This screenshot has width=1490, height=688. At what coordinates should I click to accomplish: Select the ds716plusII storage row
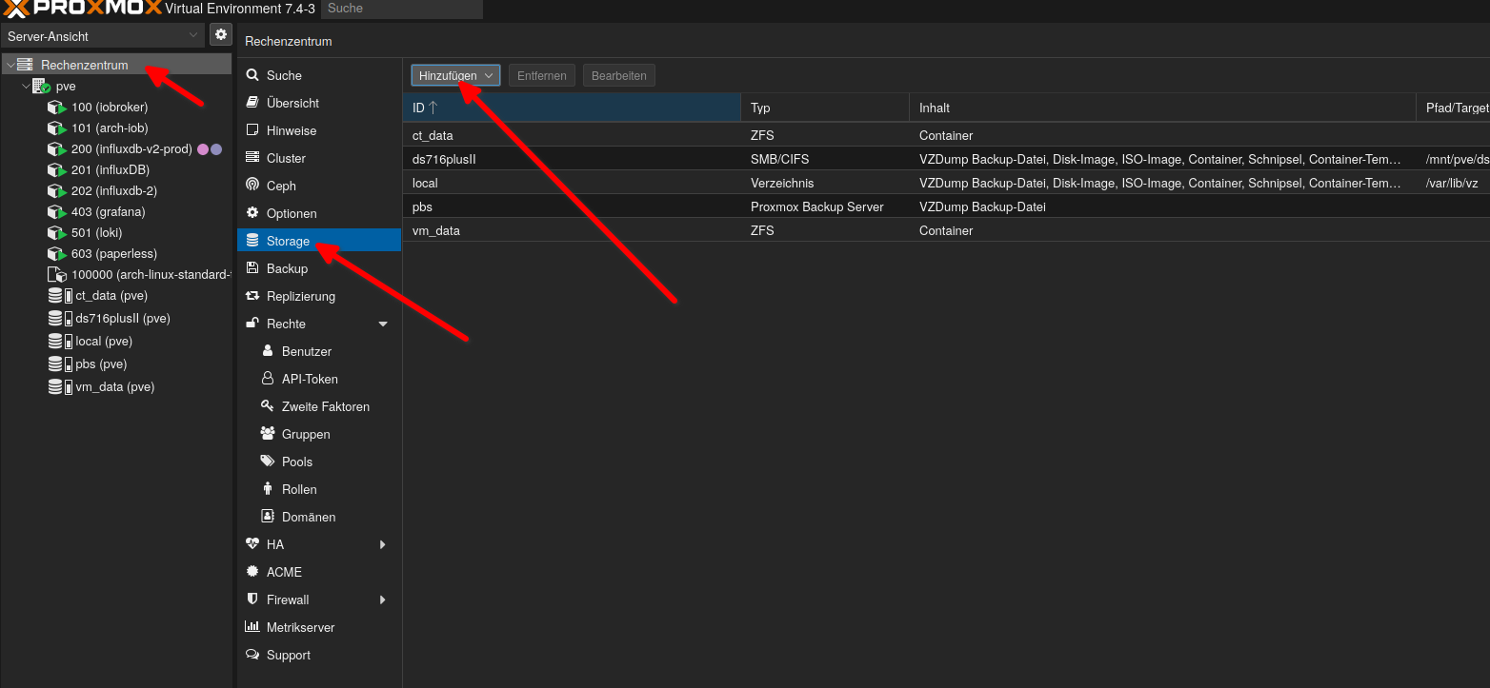pos(946,159)
